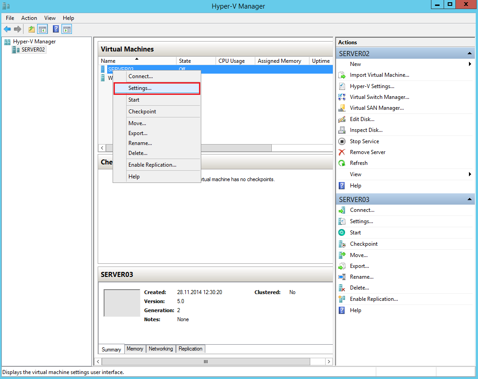The image size is (478, 379).
Task: Choose Rename... in the context menu
Action: (157, 143)
